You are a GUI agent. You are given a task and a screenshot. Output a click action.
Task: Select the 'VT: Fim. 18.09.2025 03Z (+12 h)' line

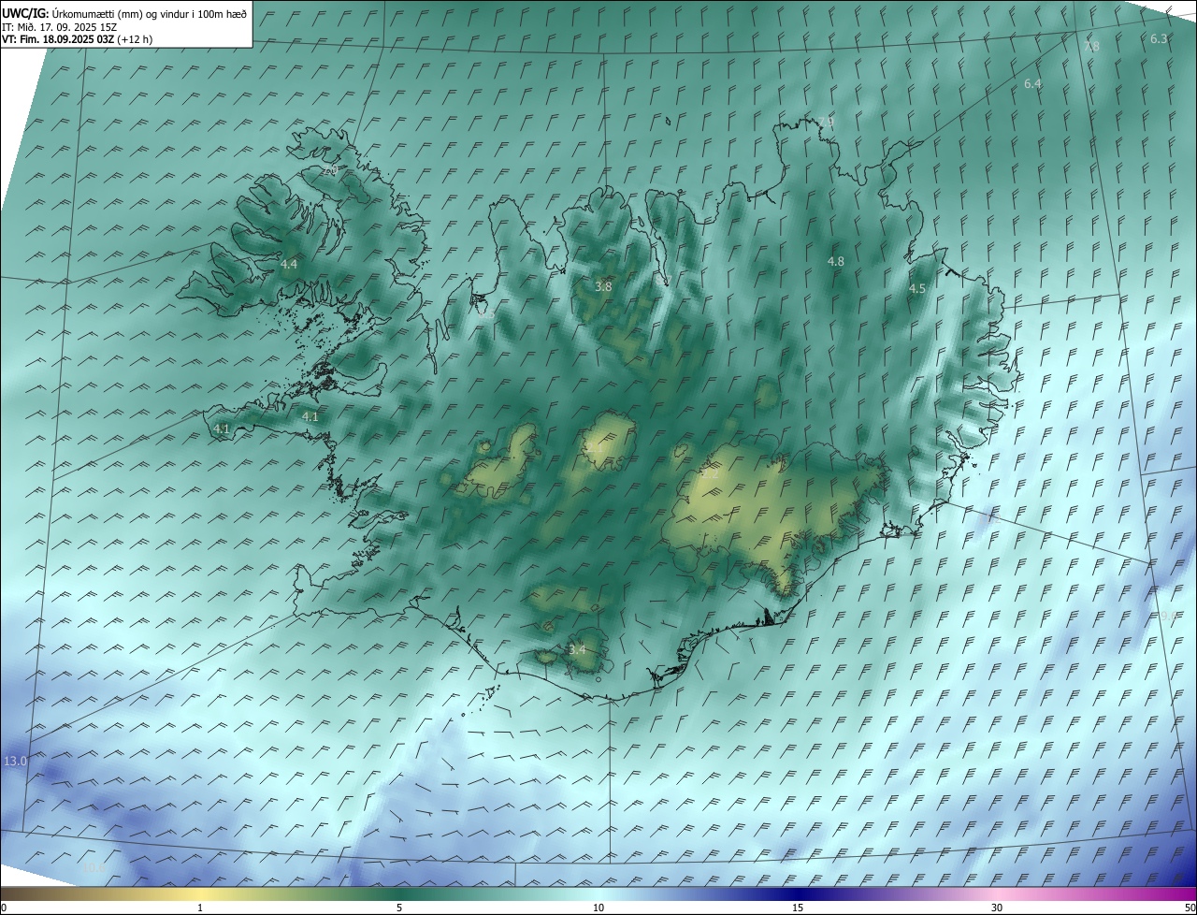[x=78, y=39]
